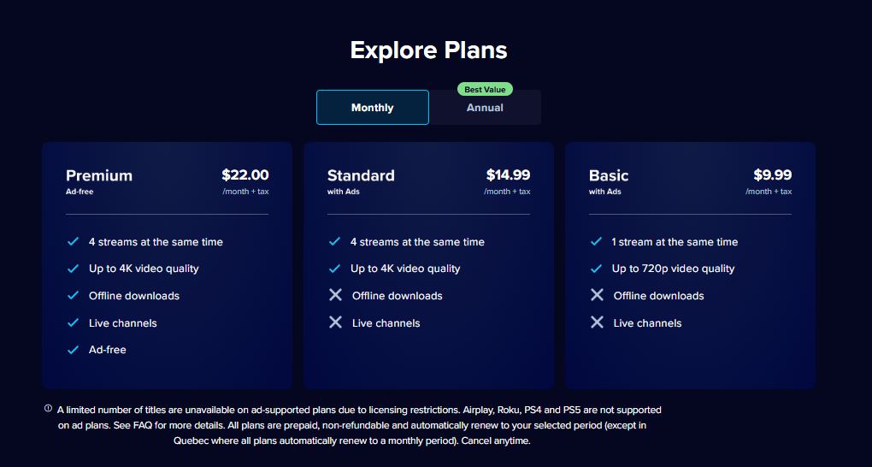Click the info icon beside the disclaimer
The width and height of the screenshot is (872, 467).
click(x=48, y=409)
